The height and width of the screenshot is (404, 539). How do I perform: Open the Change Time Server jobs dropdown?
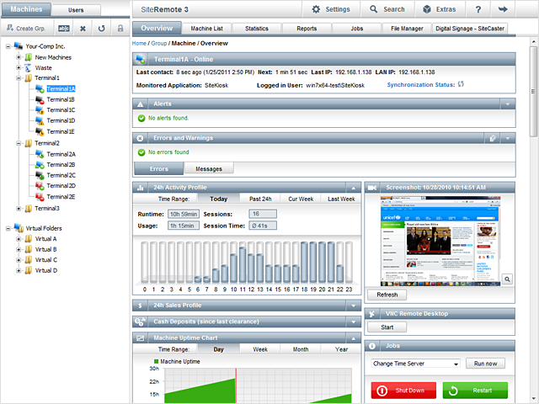(415, 364)
